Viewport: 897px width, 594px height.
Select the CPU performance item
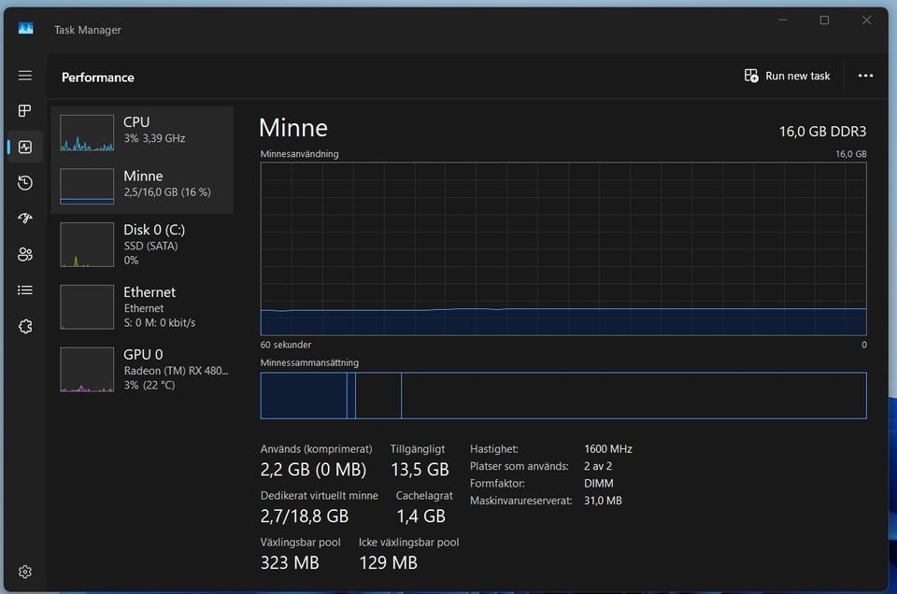pyautogui.click(x=142, y=133)
